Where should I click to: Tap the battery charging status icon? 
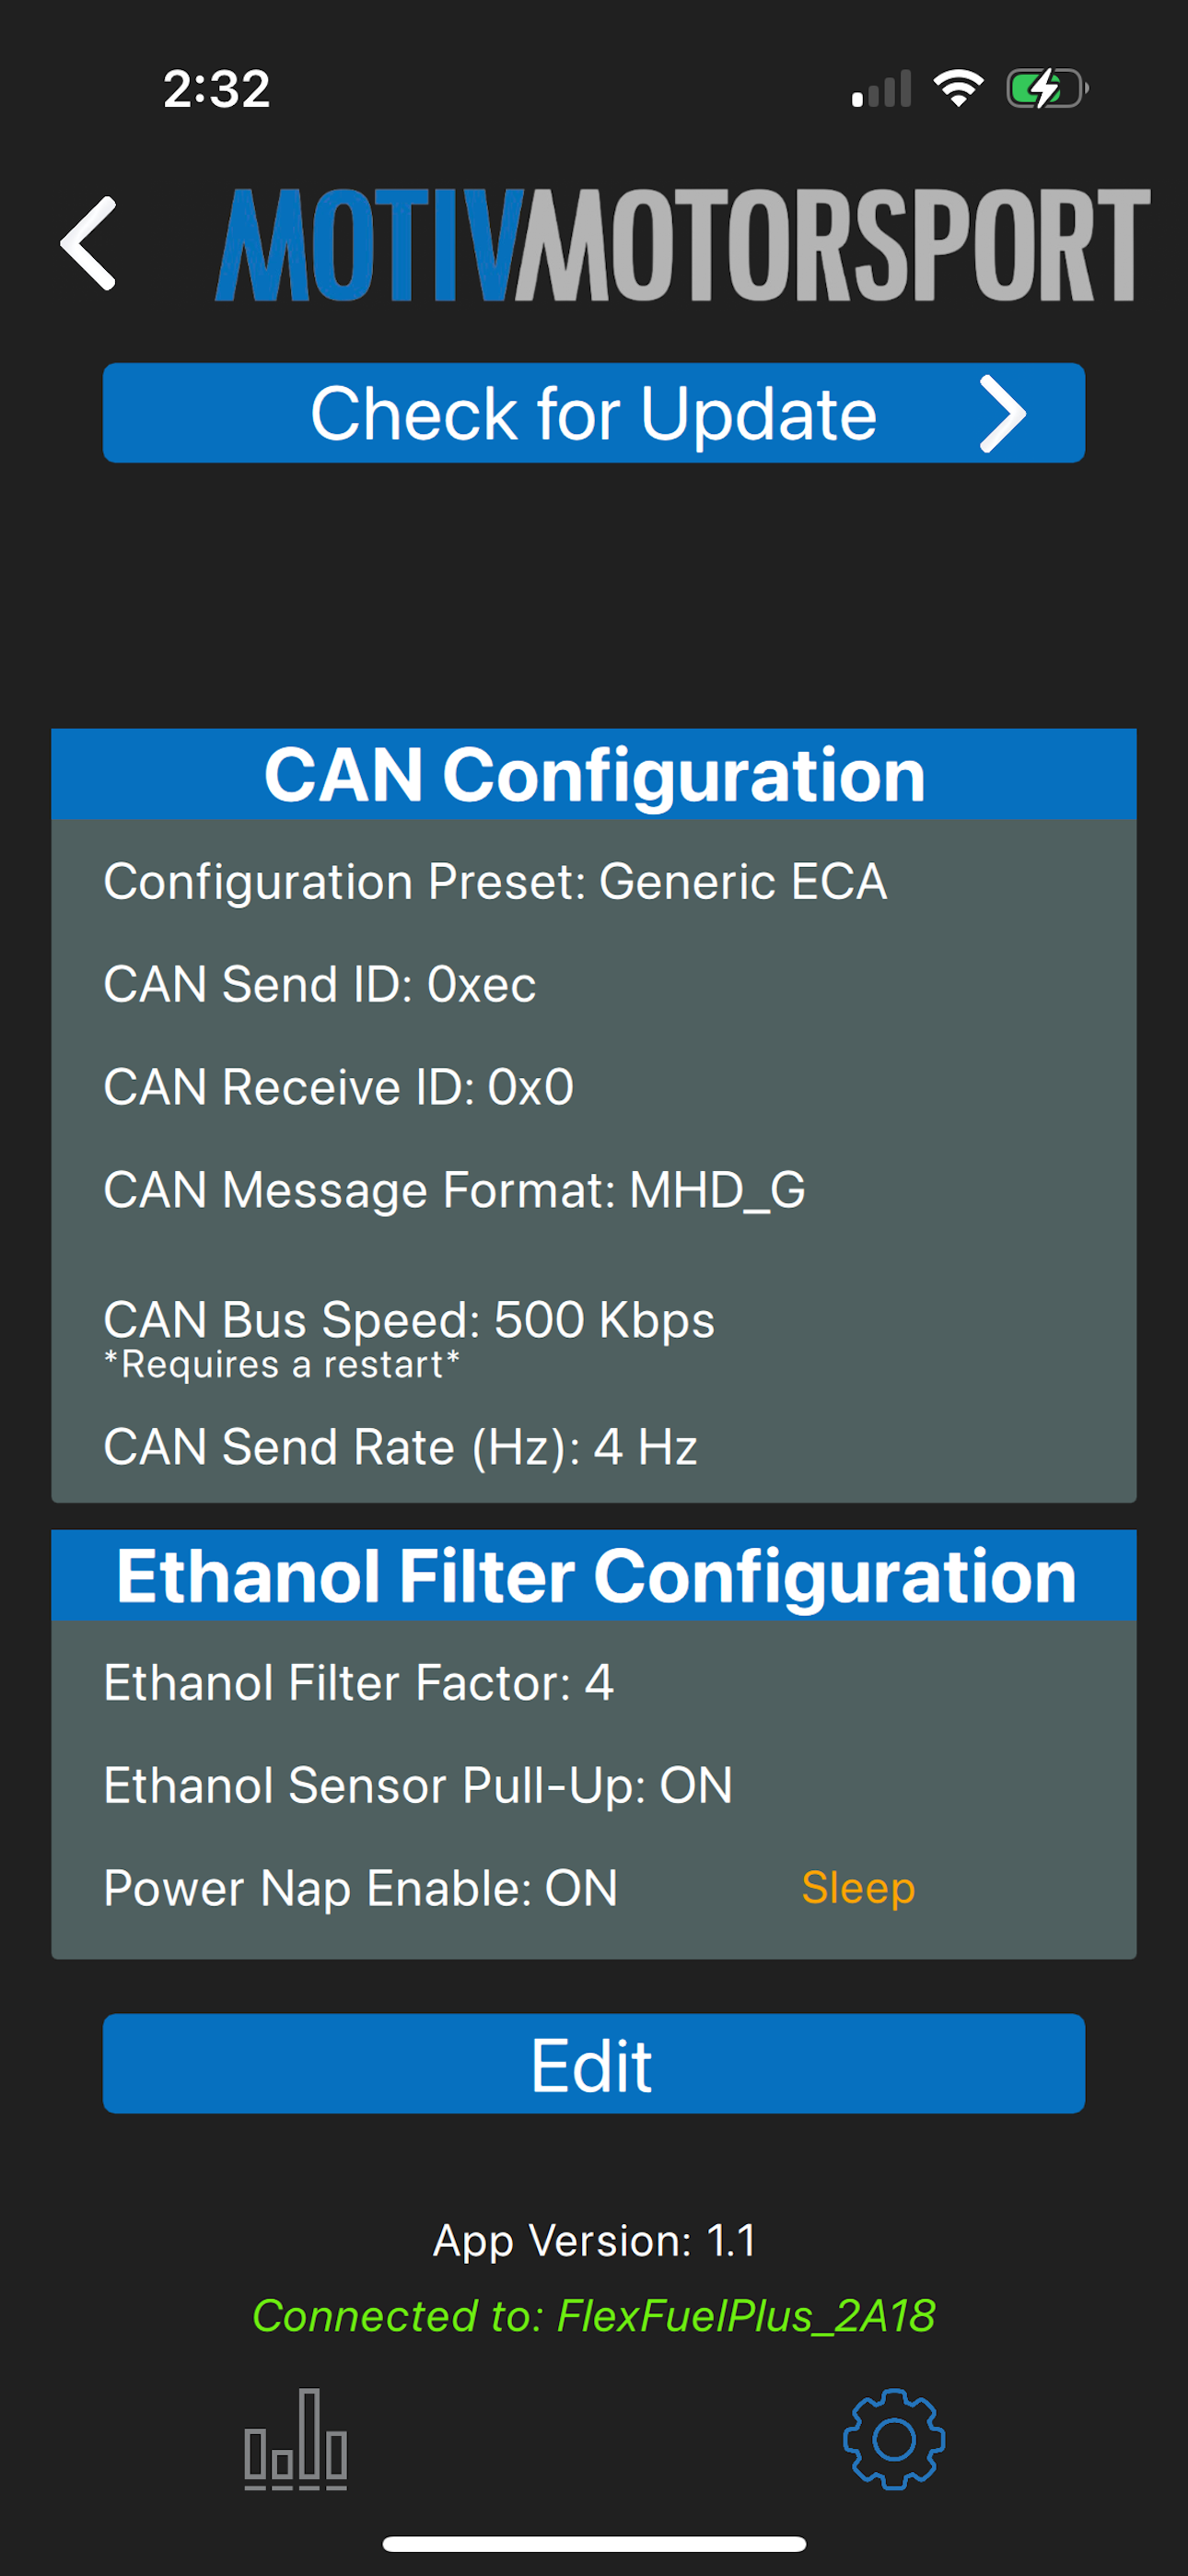1047,89
